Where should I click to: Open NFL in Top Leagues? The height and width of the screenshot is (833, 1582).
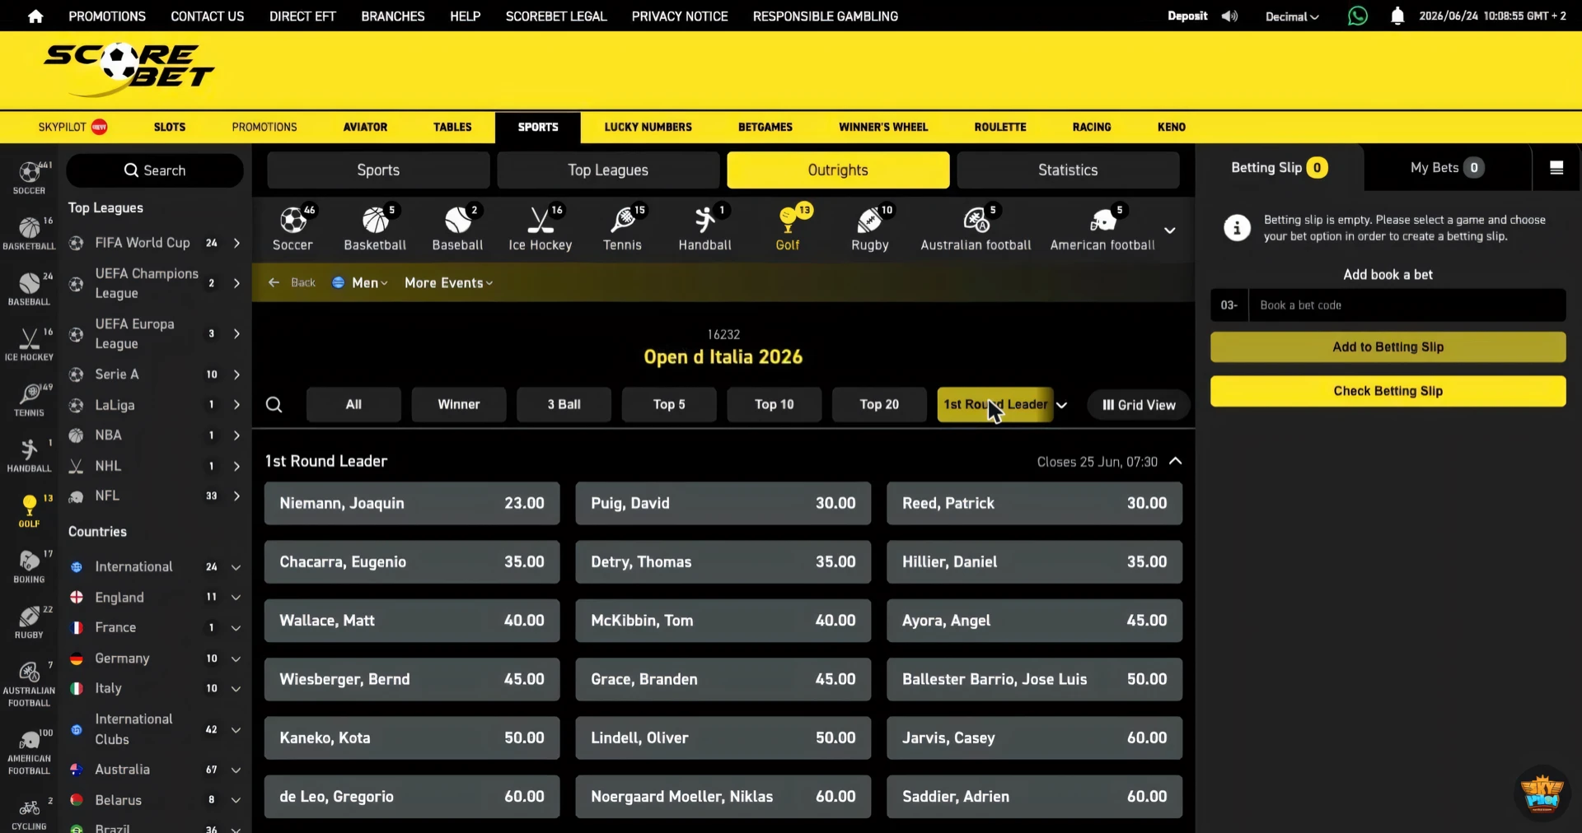pos(155,496)
